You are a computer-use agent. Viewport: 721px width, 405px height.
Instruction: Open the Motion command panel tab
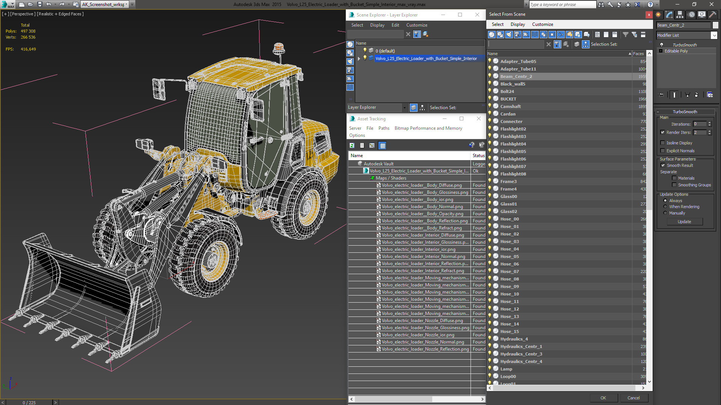click(691, 15)
